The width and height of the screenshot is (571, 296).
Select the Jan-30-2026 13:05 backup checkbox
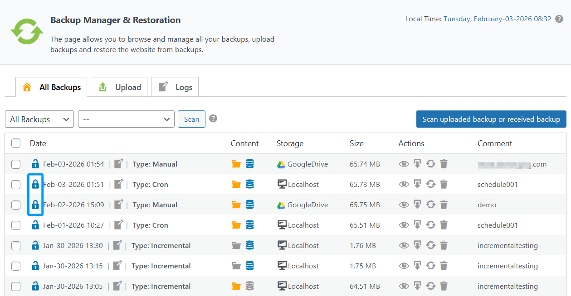pos(16,286)
